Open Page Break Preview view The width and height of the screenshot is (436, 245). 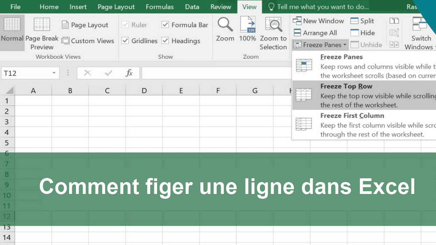point(42,33)
